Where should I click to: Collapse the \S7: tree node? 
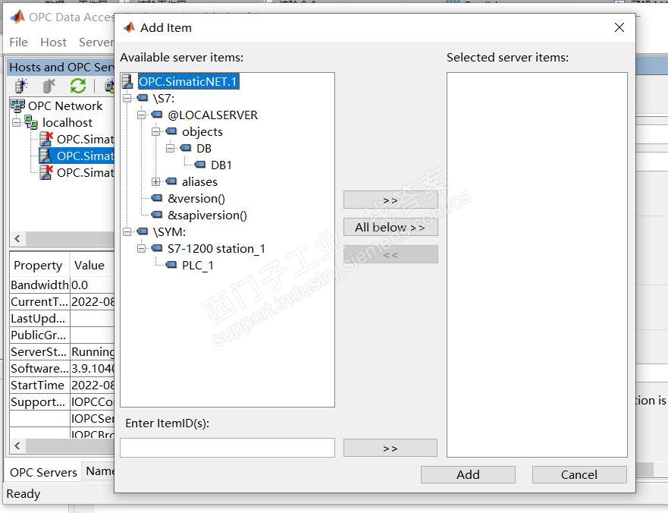[x=127, y=99]
